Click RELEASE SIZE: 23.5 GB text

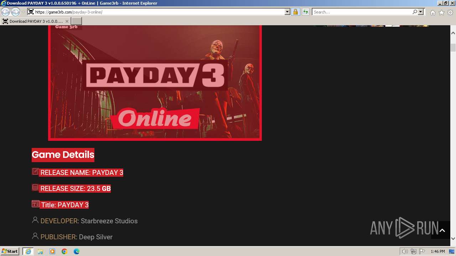[x=76, y=188]
